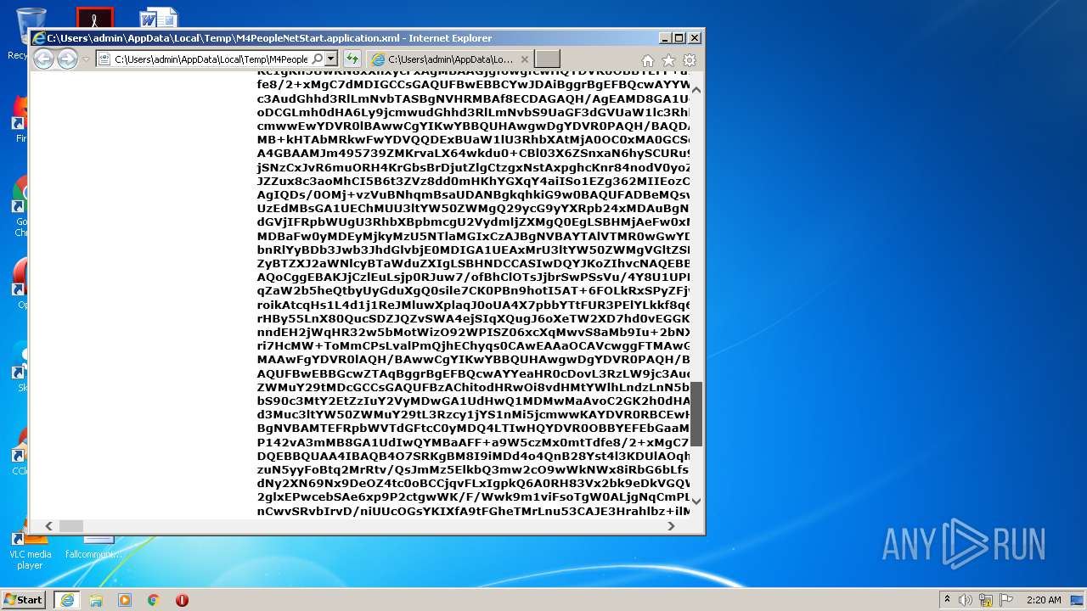Refresh the page with the green arrows button
Screen dimensions: 1087x611
tap(352, 59)
